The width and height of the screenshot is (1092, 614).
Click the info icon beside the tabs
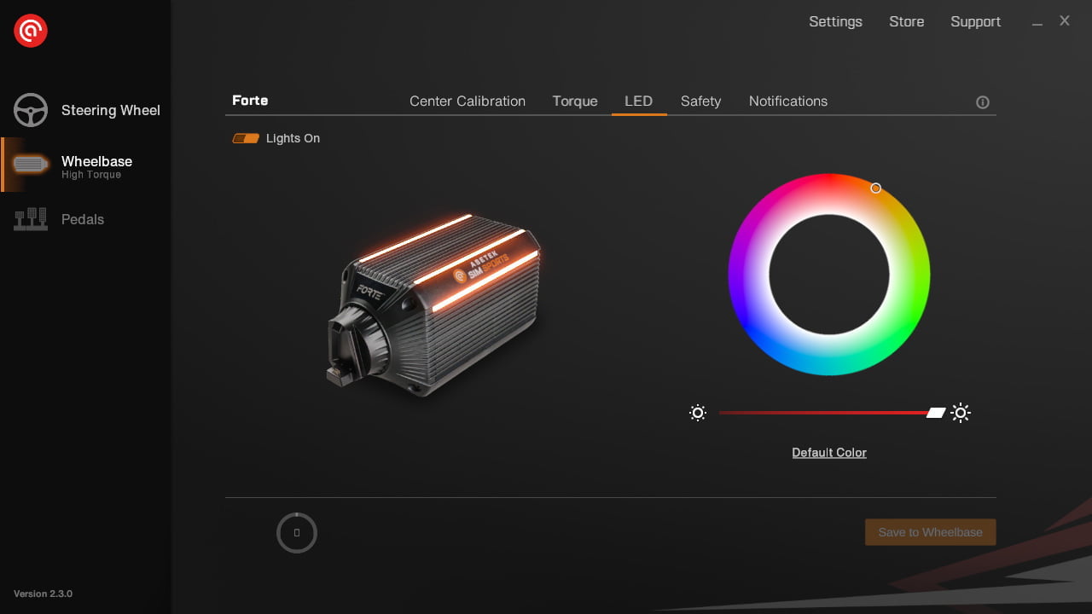coord(983,102)
